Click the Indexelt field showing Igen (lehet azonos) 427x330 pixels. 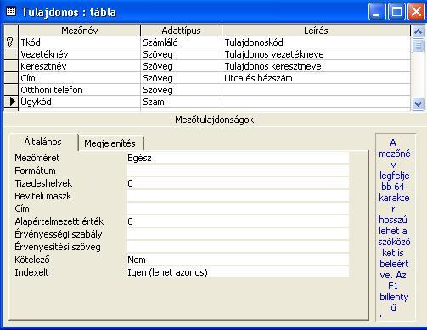(238, 272)
